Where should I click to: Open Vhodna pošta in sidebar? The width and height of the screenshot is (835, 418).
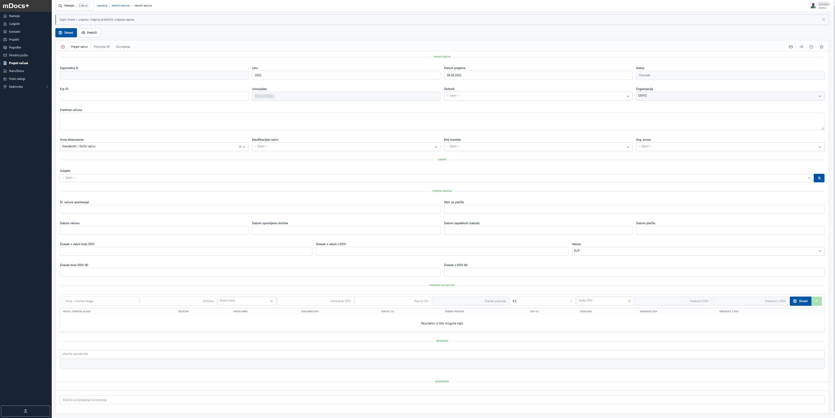click(x=18, y=55)
